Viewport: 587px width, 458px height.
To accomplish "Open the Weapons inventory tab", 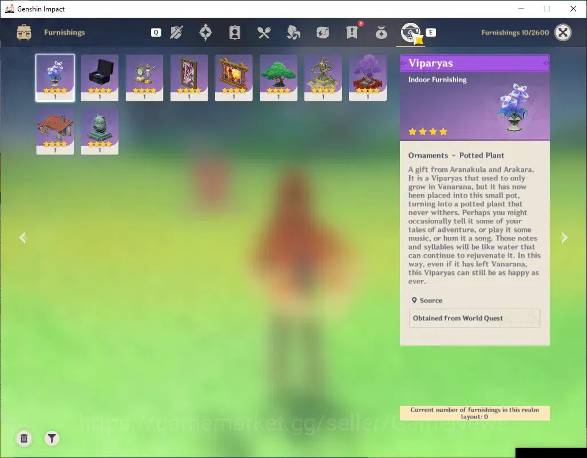I will [176, 33].
